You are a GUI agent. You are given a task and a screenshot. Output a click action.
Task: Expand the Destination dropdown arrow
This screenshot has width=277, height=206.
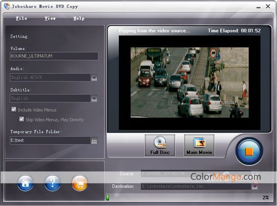(254, 186)
